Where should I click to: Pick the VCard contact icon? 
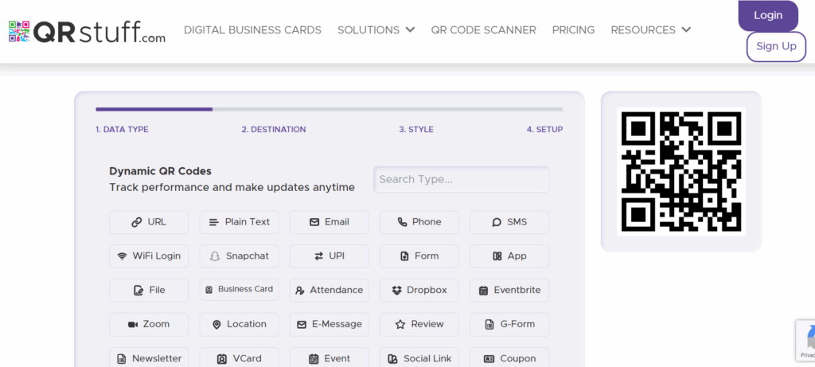[x=222, y=359]
